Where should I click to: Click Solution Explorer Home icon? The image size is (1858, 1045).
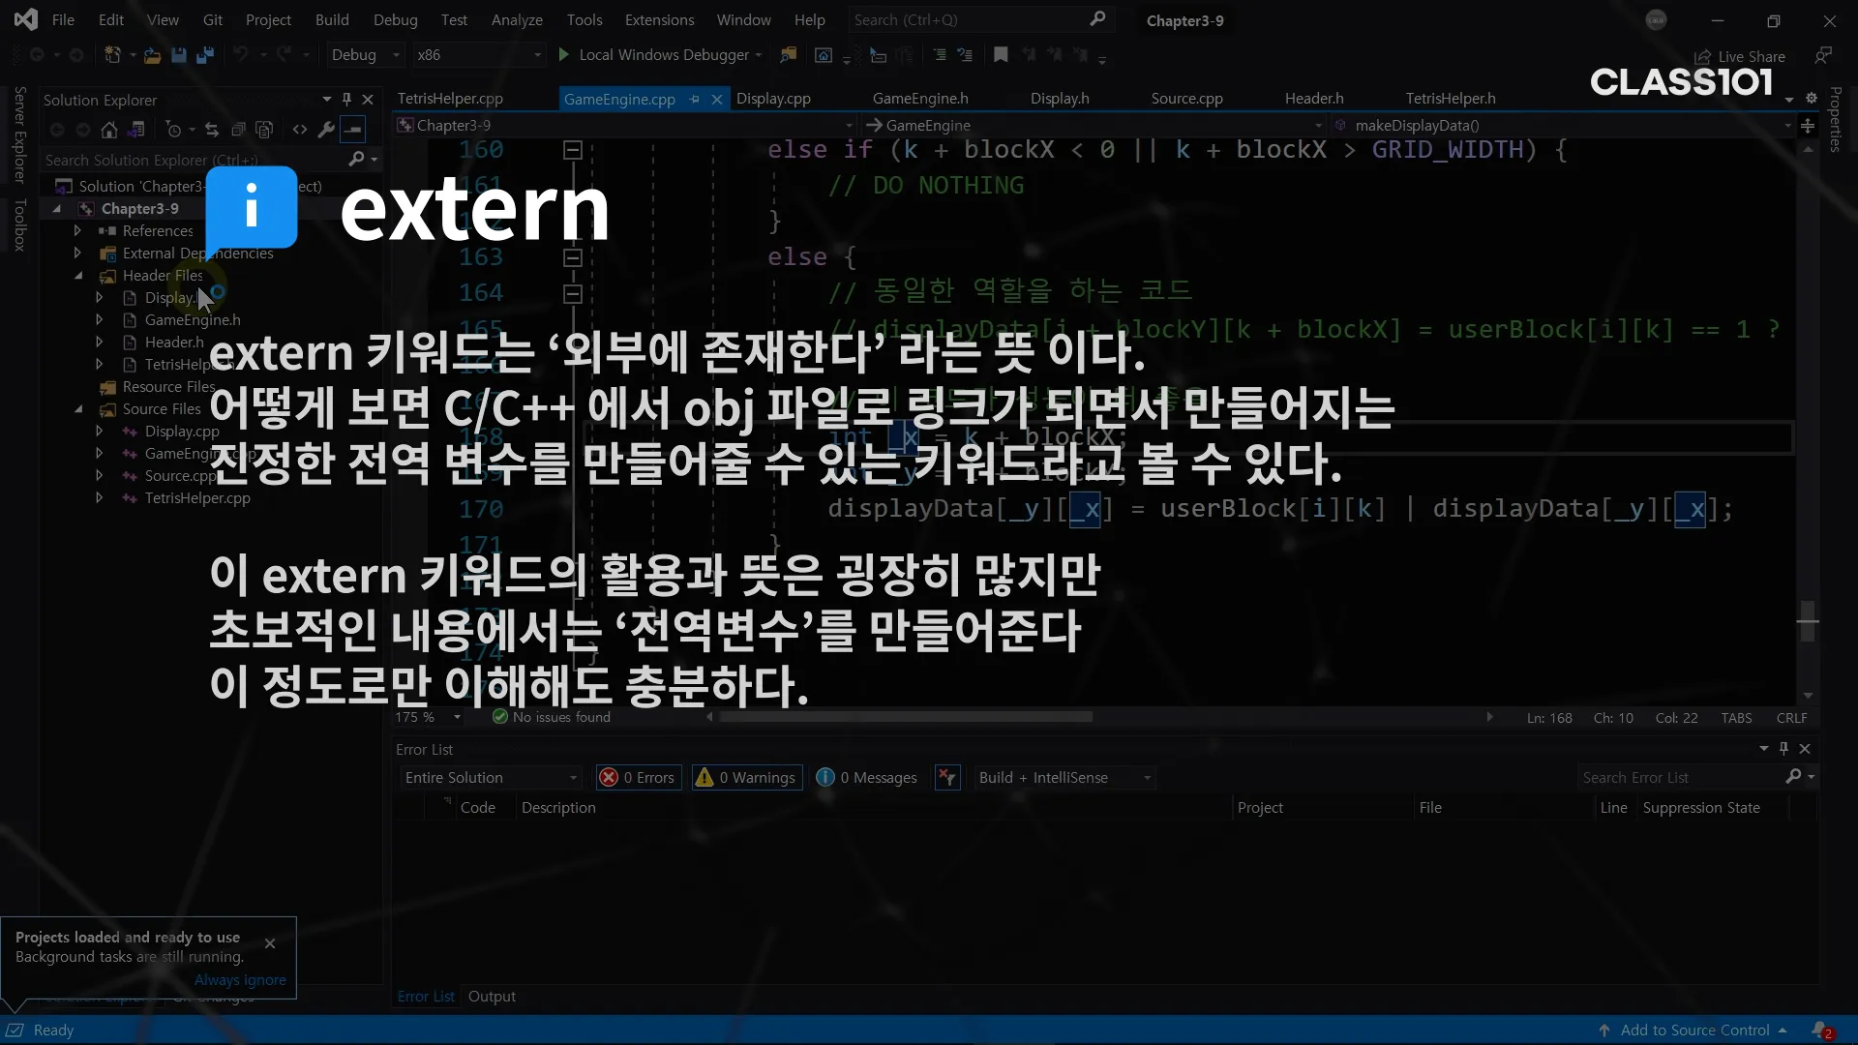109,130
